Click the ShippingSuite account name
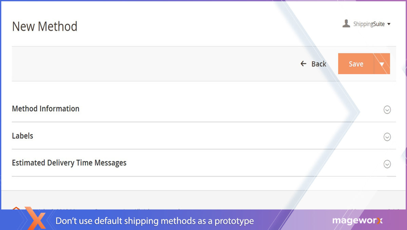407x230 pixels. pyautogui.click(x=370, y=24)
